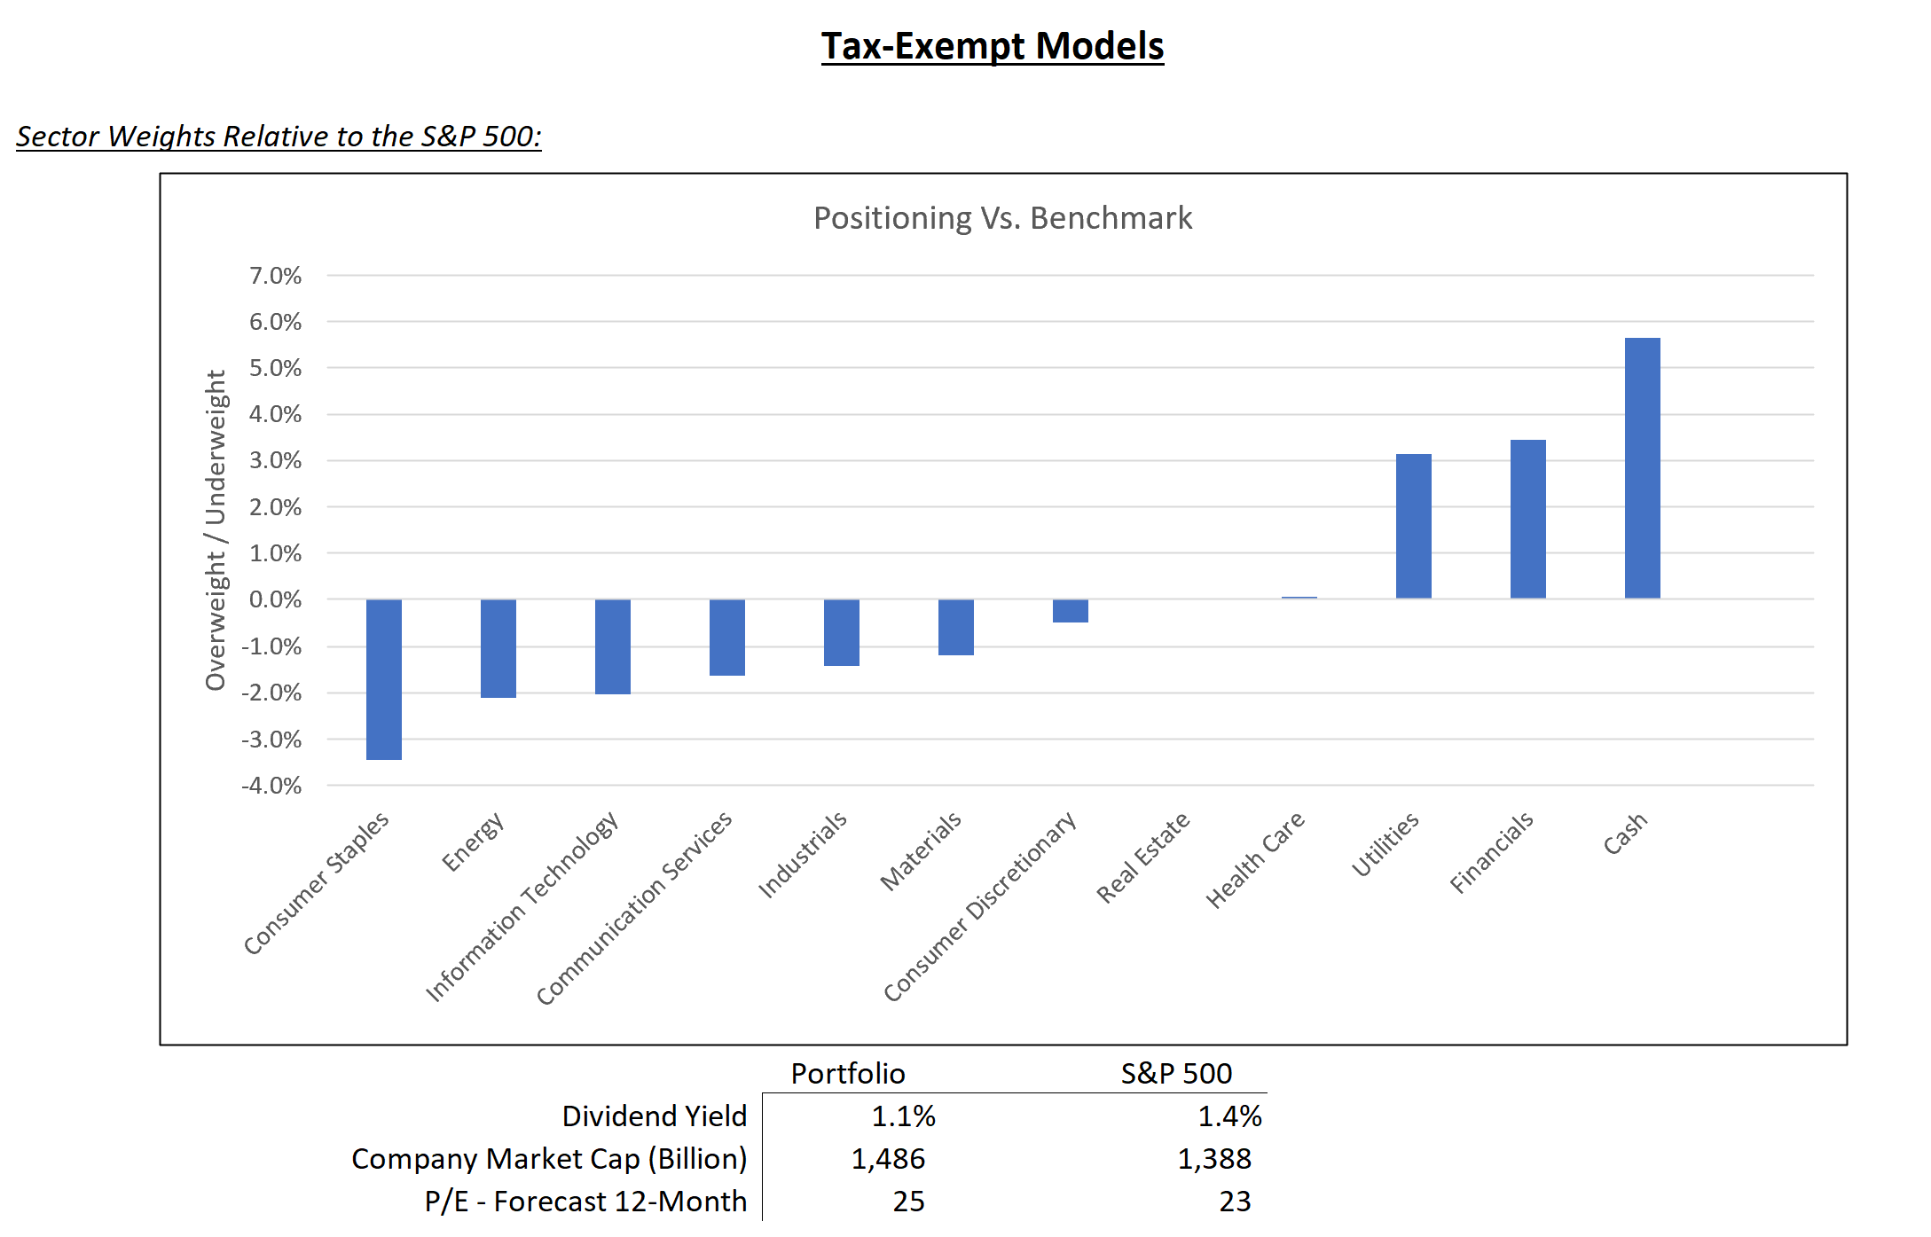Screen dimensions: 1931x1237
Task: Select the Sector Weights Relative heading text
Action: (279, 137)
